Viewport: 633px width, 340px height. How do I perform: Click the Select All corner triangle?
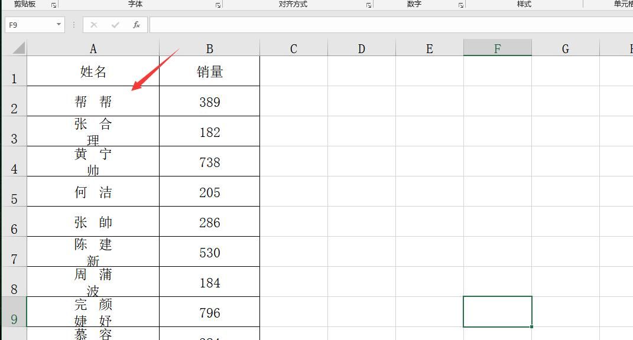[18, 47]
